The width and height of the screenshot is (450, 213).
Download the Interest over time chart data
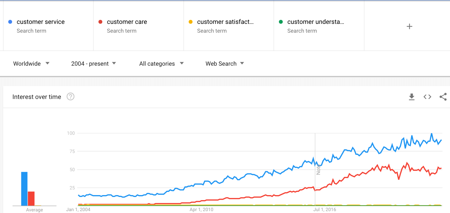tap(412, 97)
